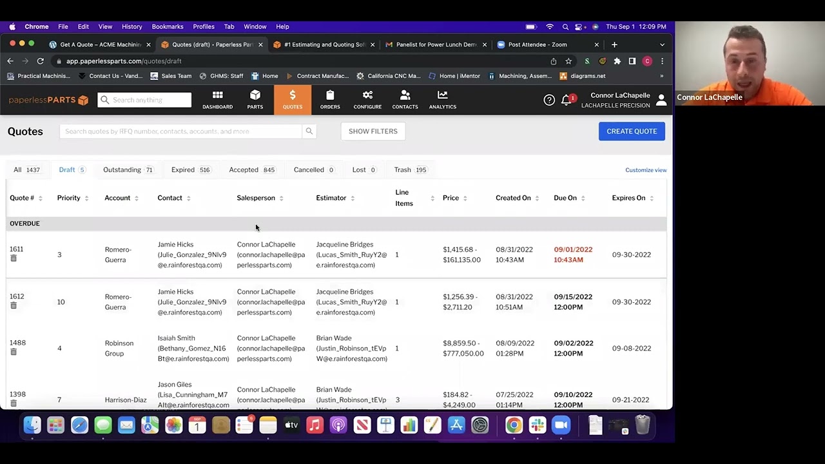Screen dimensions: 825x464
Task: Select the Draft quotes tab
Action: [x=72, y=170]
